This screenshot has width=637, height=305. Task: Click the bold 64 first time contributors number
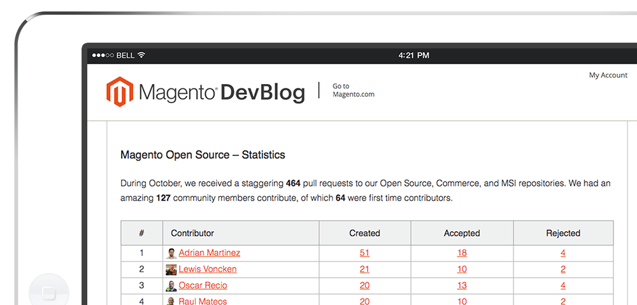pyautogui.click(x=340, y=199)
